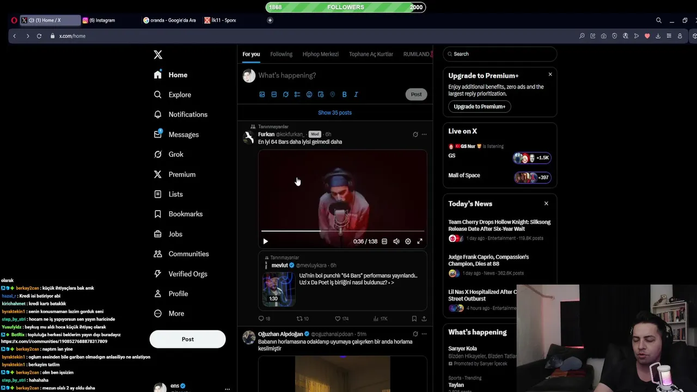Select the For you tab
This screenshot has height=392, width=697.
click(x=251, y=54)
